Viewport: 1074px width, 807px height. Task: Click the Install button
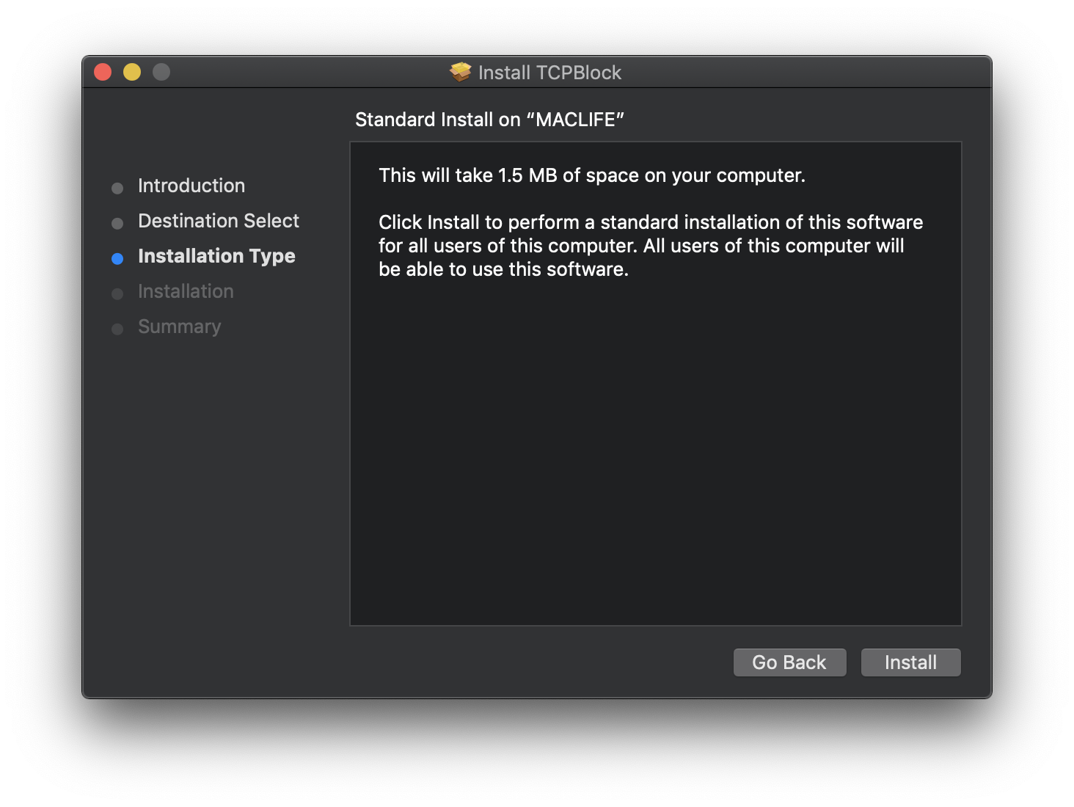[x=910, y=662]
